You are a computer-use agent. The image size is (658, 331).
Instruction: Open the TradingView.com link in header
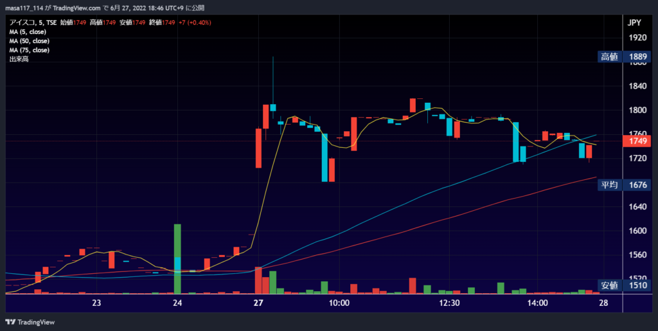pos(76,8)
